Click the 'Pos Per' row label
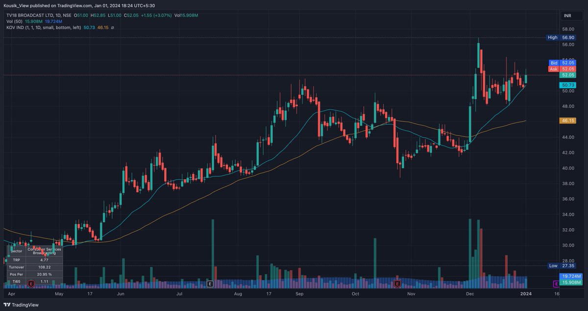Image resolution: width=588 pixels, height=311 pixels. tap(16, 275)
